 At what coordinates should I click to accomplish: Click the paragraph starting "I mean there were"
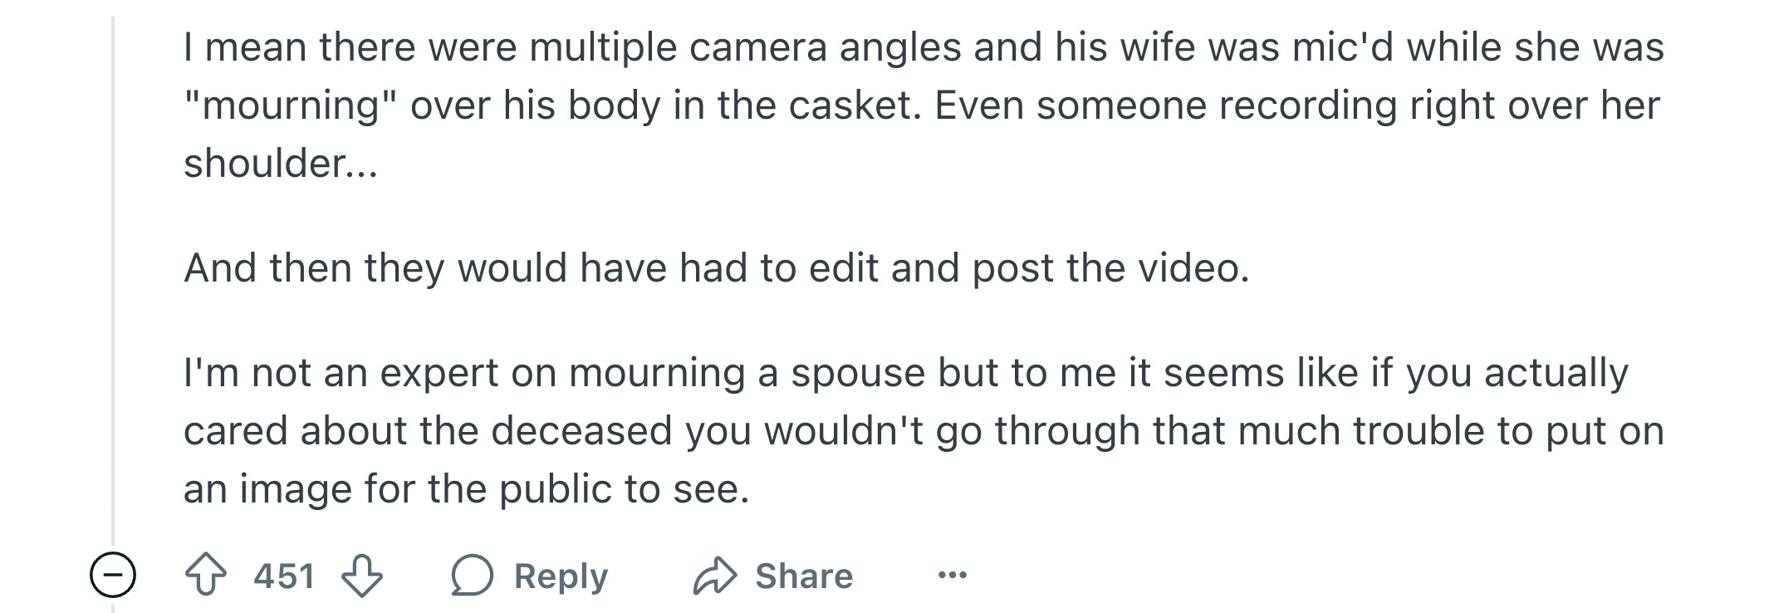(x=922, y=105)
